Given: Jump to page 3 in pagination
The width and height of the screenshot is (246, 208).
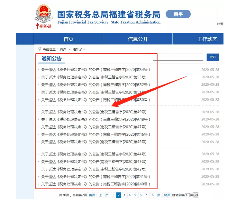Looking at the screenshot, I should tap(124, 195).
